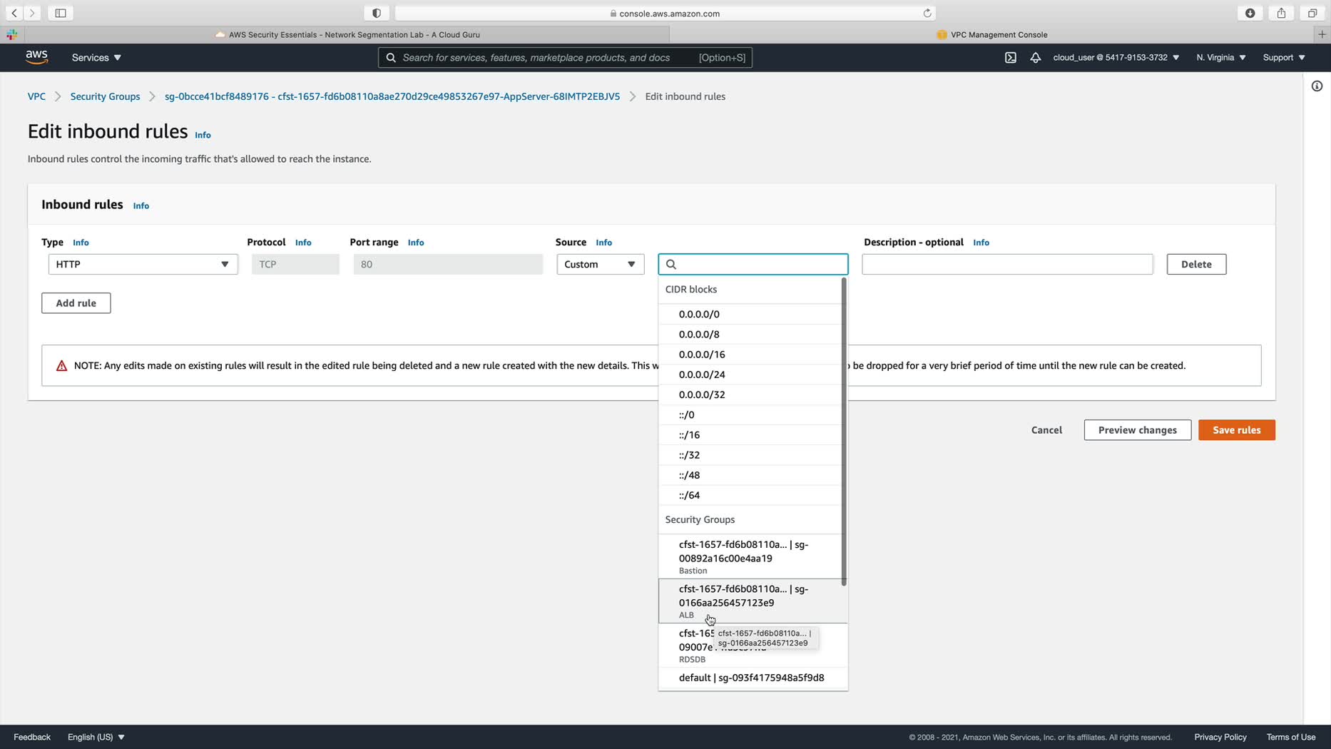
Task: Open the sg-0bcce41bcf8489176 AppServer breadcrumb link
Action: pyautogui.click(x=392, y=96)
